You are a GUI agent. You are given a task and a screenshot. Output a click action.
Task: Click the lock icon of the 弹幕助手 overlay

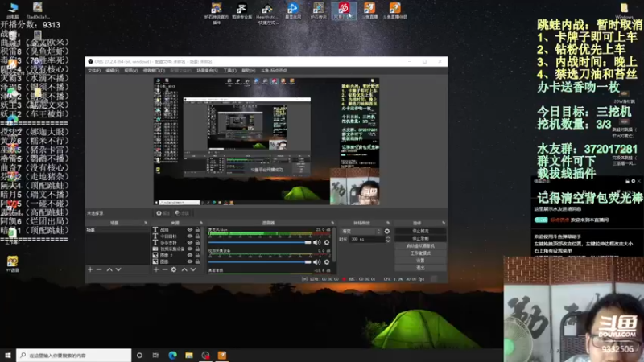[x=627, y=181]
